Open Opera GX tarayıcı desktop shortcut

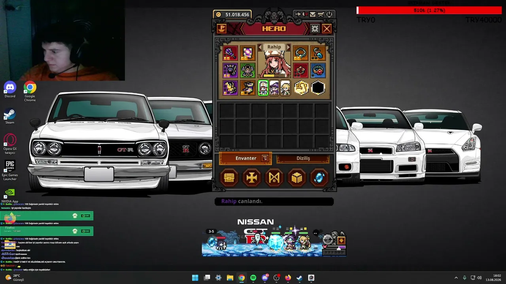coord(10,144)
